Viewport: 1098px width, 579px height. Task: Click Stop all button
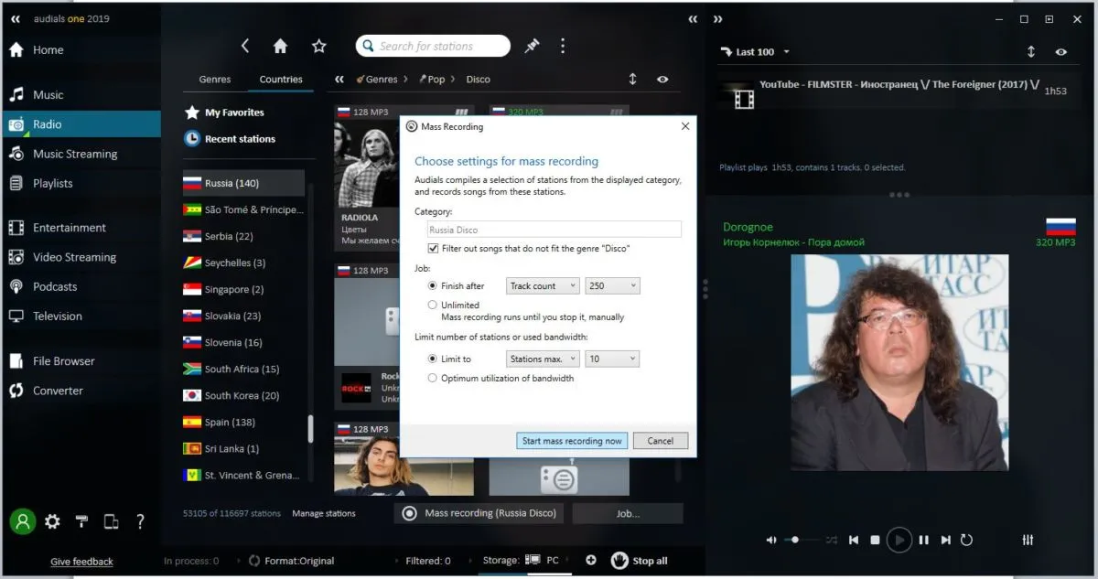click(640, 561)
